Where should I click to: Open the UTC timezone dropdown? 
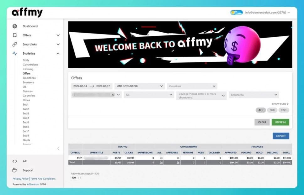click(x=140, y=86)
